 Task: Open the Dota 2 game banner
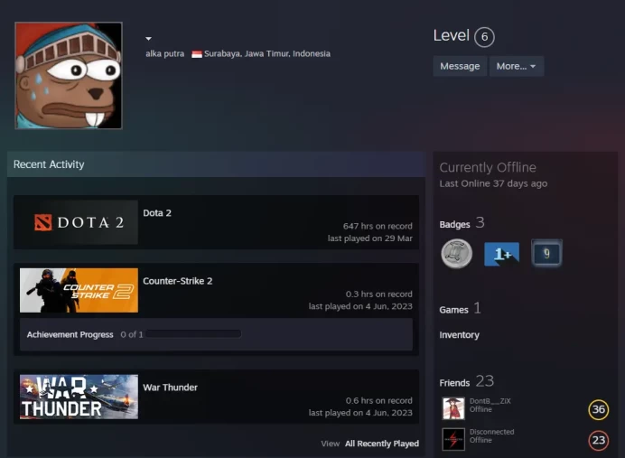click(x=79, y=222)
